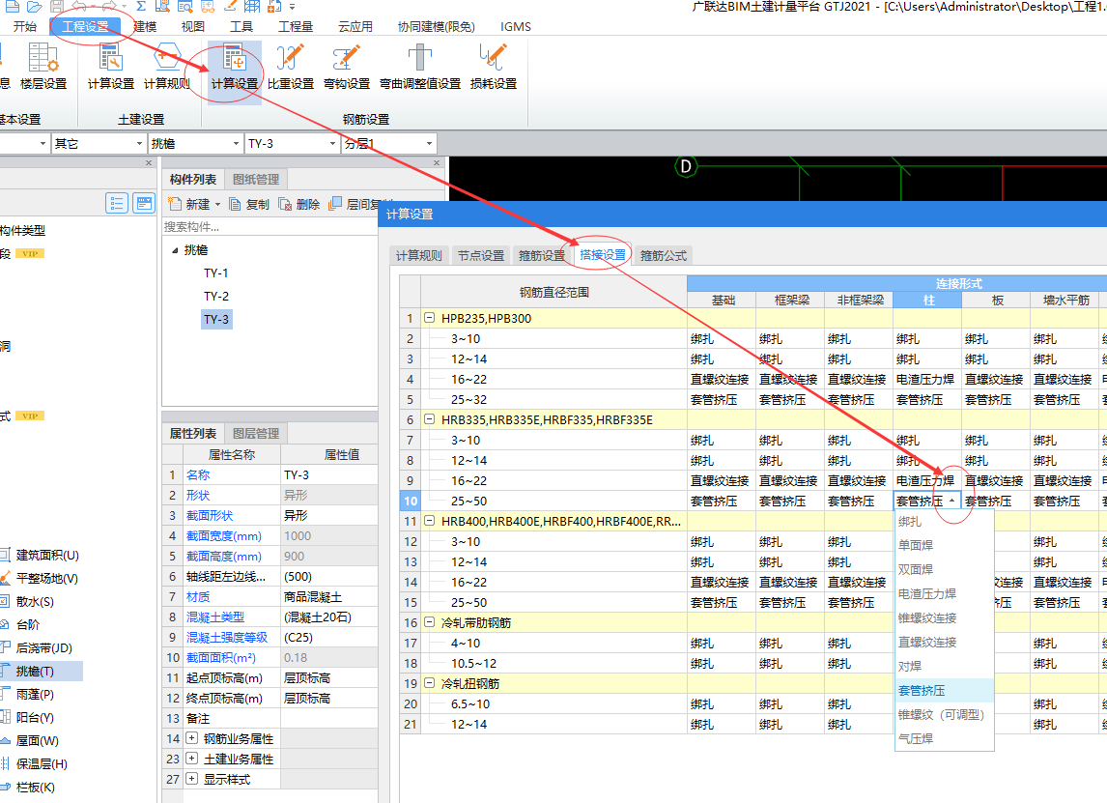Click the 复制 copy component icon
This screenshot has width=1107, height=803.
[x=235, y=204]
